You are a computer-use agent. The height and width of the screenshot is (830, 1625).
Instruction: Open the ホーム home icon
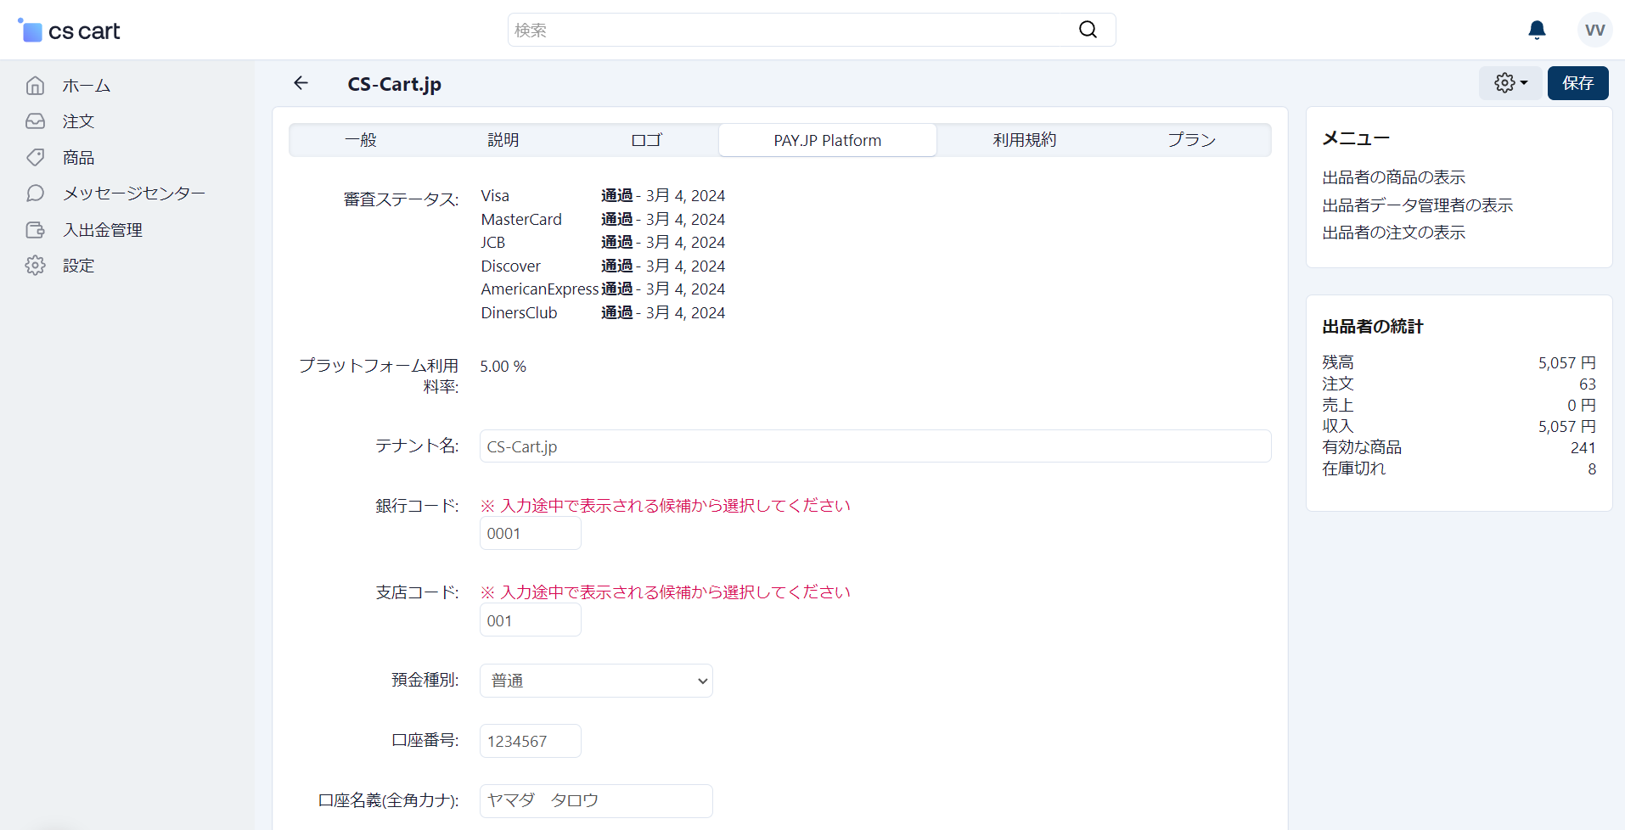[x=35, y=86]
